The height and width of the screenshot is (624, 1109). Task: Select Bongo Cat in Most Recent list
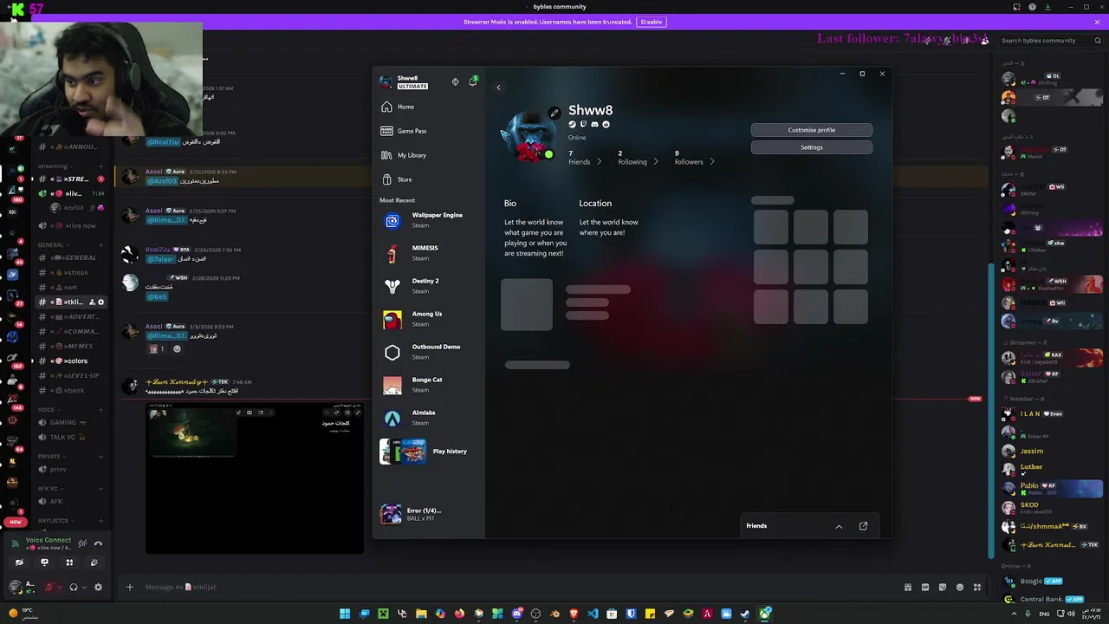[428, 385]
